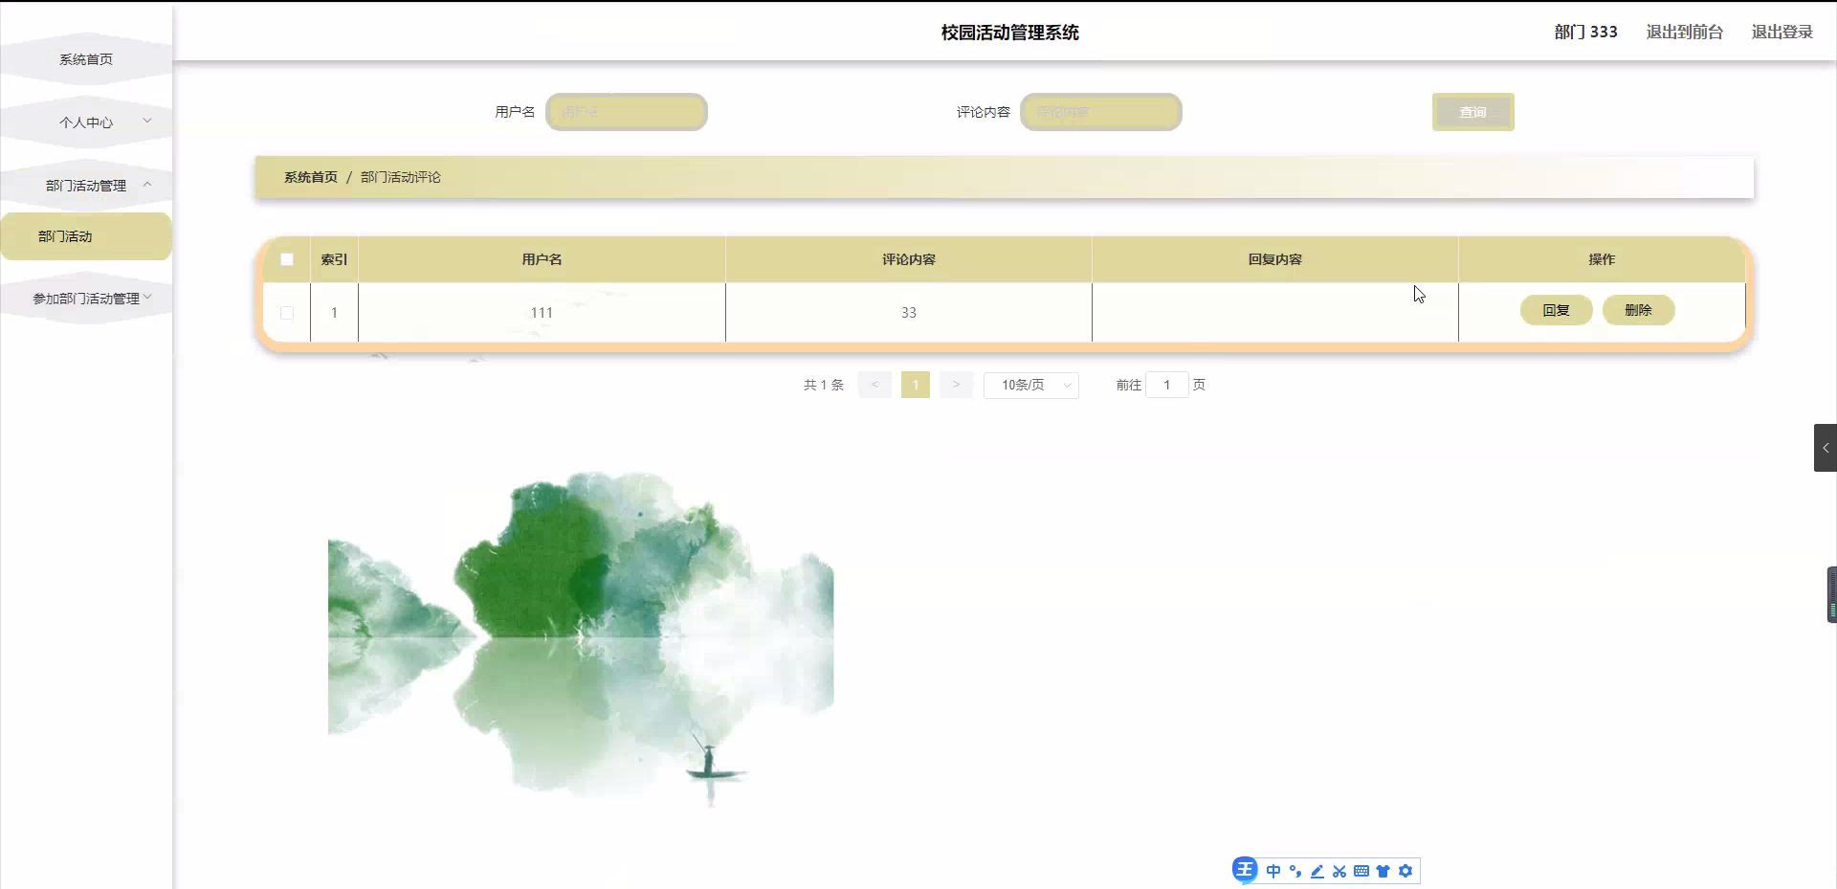The width and height of the screenshot is (1837, 889).
Task: Click the 删除 delete button
Action: point(1638,310)
